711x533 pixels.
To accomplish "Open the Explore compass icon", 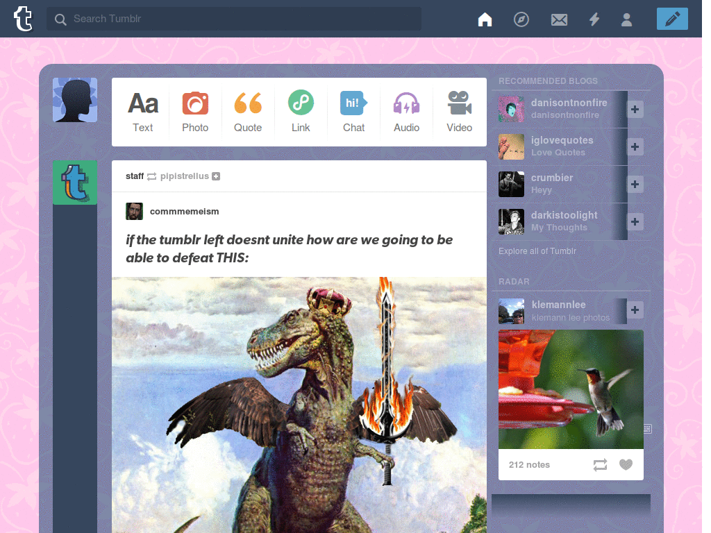I will [521, 19].
